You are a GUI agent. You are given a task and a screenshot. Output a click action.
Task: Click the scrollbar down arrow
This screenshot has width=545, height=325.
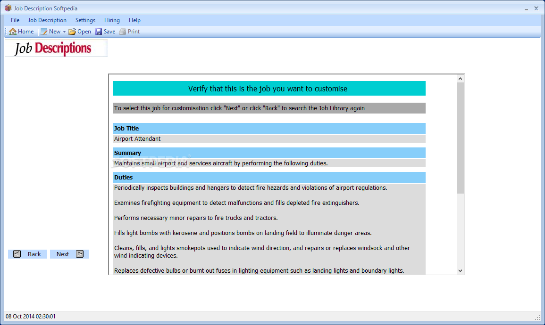pyautogui.click(x=460, y=271)
